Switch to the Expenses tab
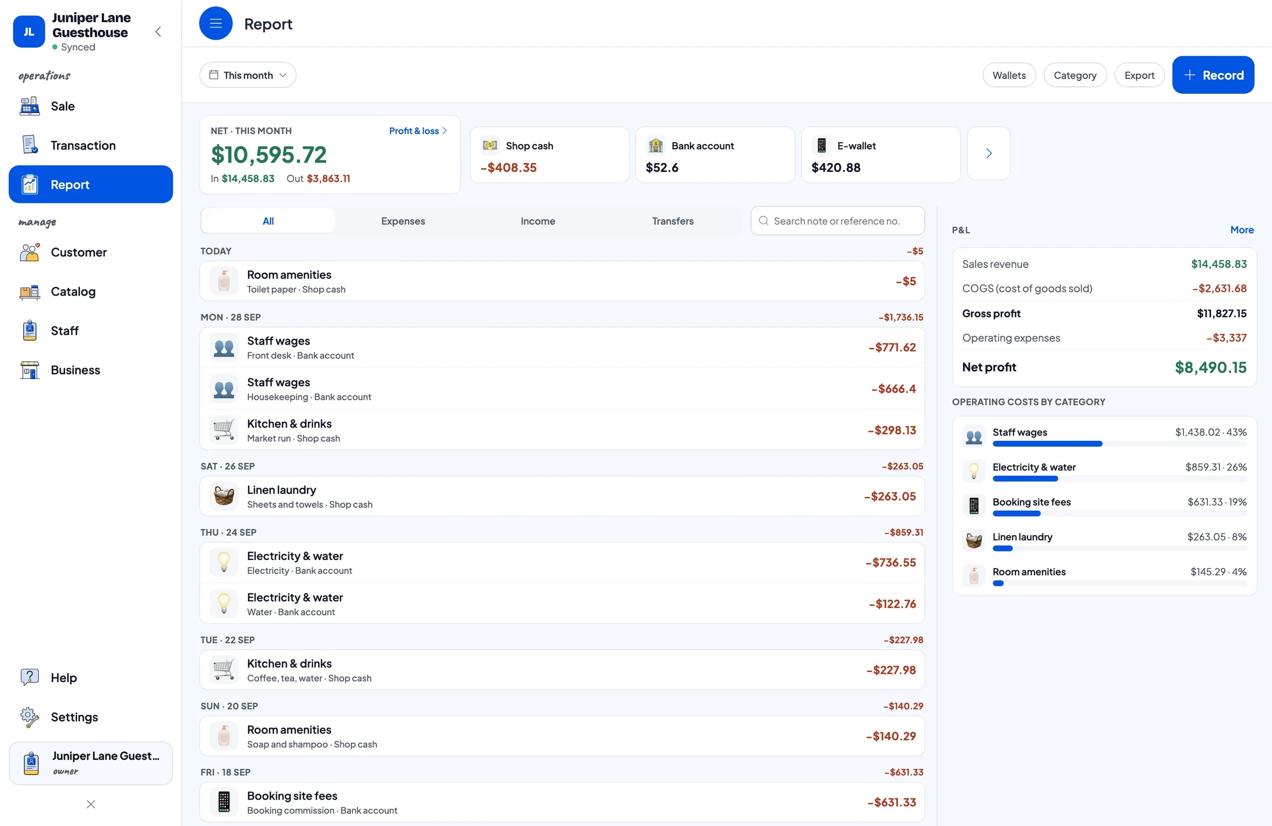 coord(403,220)
